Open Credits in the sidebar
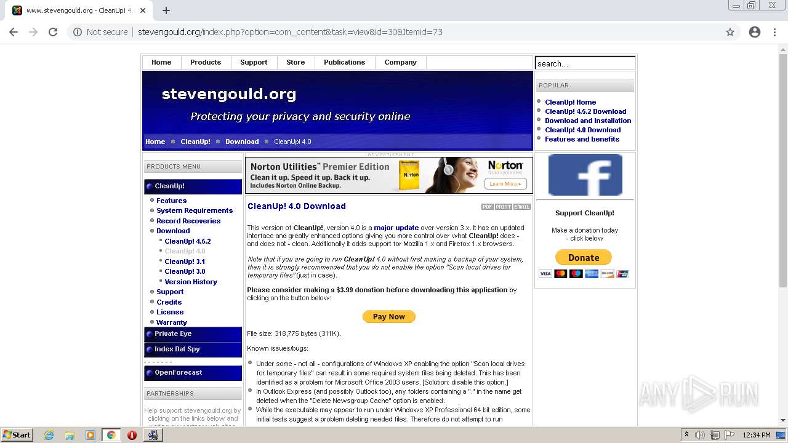 click(169, 302)
